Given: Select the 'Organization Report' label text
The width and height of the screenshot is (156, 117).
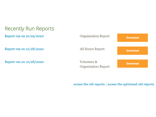Looking at the screenshot, I should [x=95, y=36].
